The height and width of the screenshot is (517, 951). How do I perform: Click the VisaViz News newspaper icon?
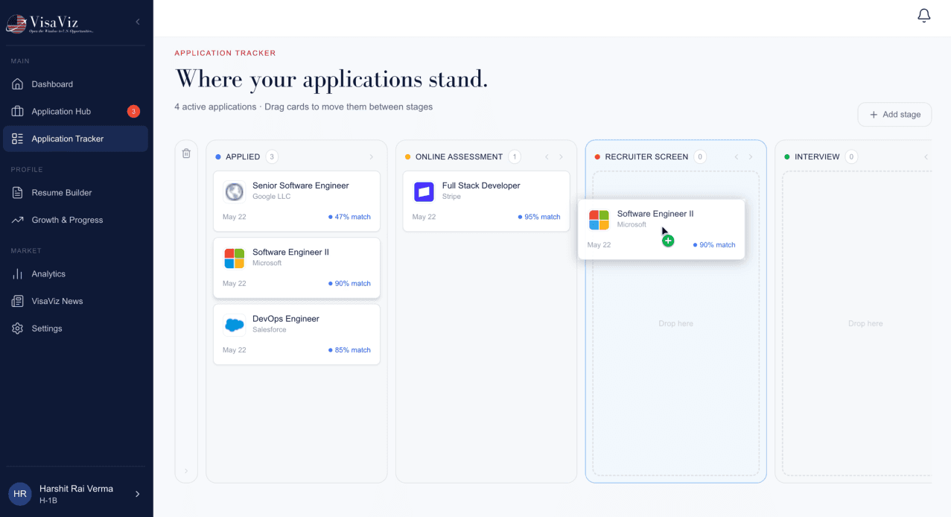(x=18, y=301)
